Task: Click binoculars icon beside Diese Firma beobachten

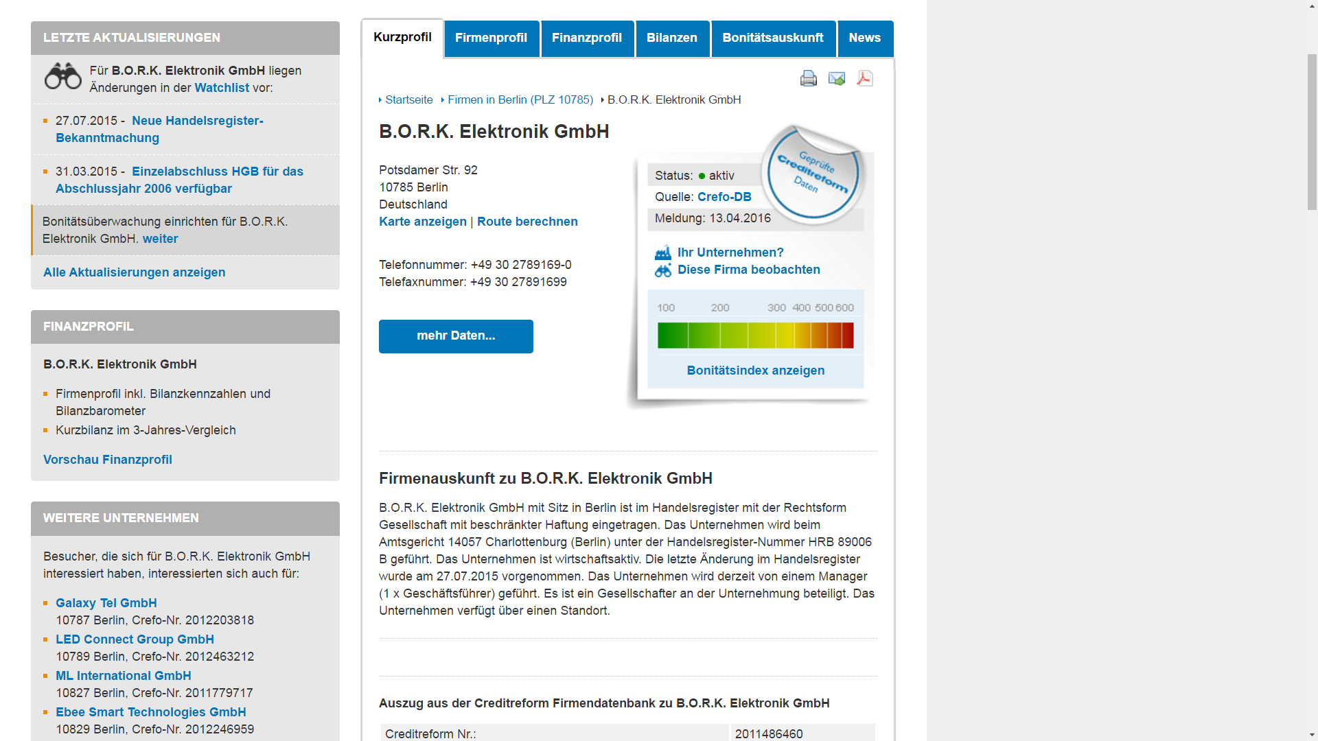Action: pyautogui.click(x=663, y=270)
